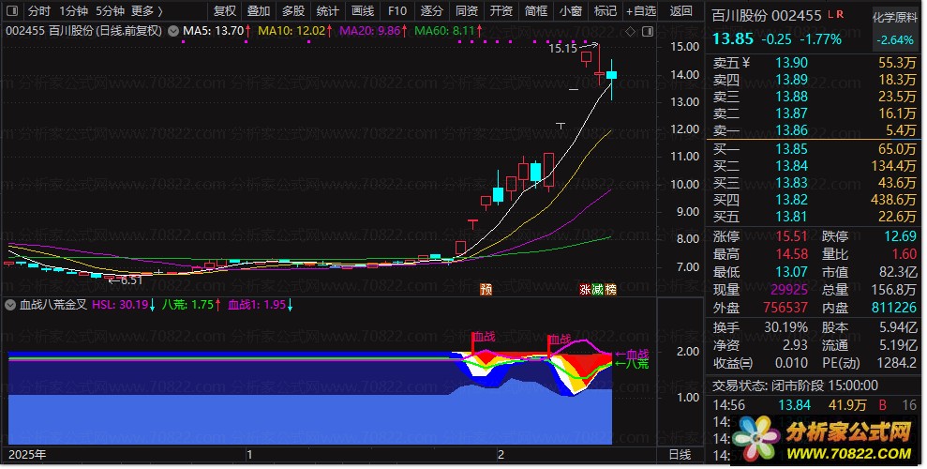Click the 14:56 trade tick row
The height and width of the screenshot is (469, 927).
tap(814, 405)
